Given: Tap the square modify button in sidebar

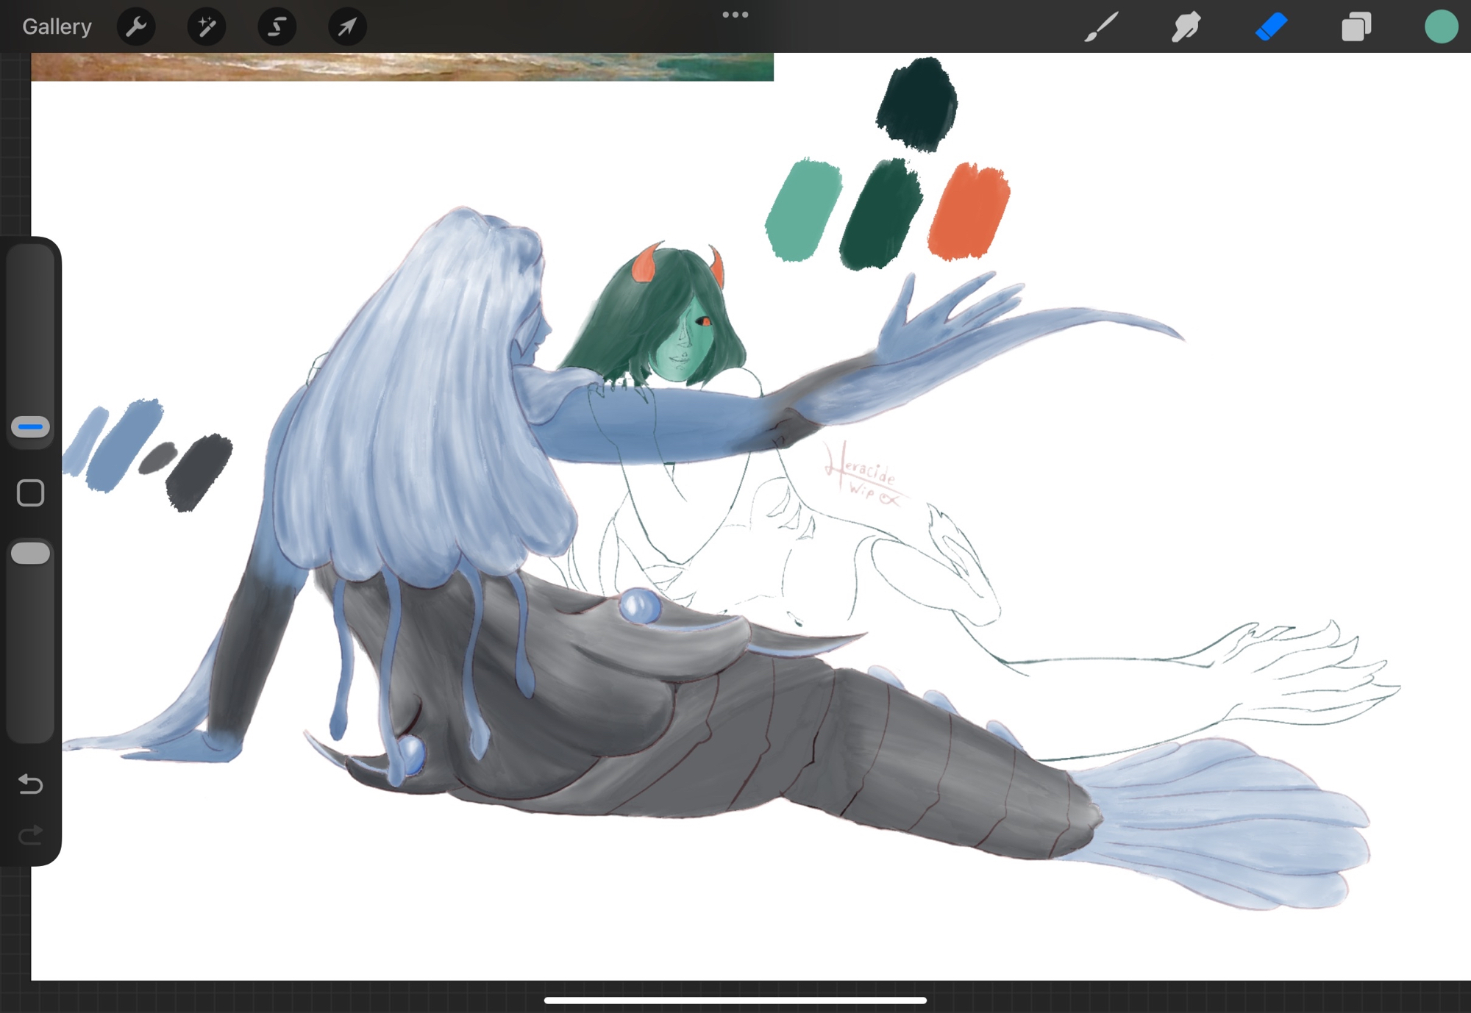Looking at the screenshot, I should (x=30, y=493).
